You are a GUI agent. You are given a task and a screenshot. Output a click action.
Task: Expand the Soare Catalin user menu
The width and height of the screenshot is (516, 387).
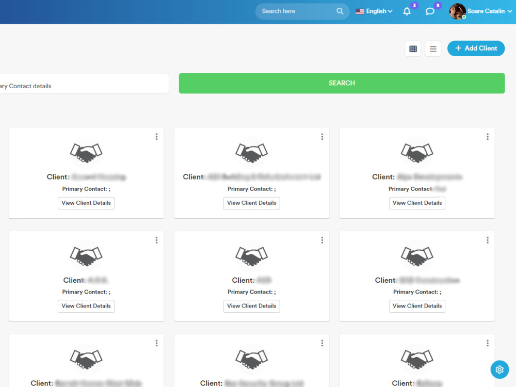(490, 11)
